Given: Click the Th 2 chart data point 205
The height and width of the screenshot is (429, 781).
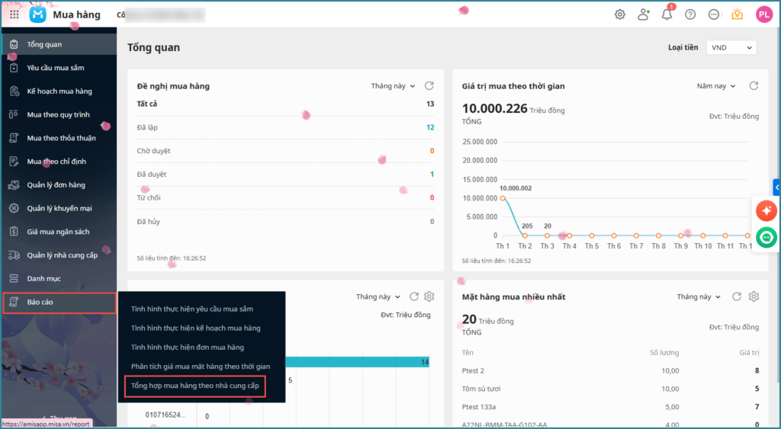Looking at the screenshot, I should [525, 235].
